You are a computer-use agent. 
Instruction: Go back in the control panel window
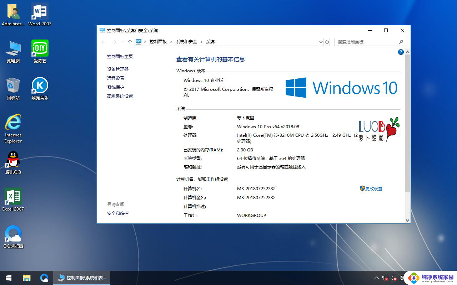point(104,42)
